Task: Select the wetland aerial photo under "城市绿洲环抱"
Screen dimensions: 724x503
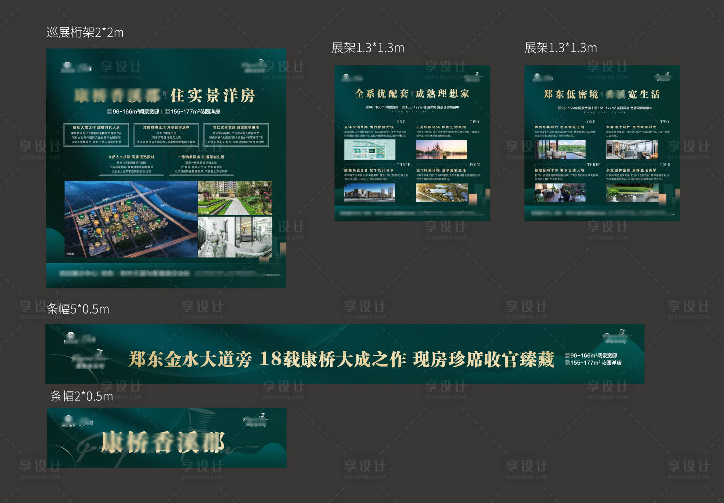Action: click(441, 192)
